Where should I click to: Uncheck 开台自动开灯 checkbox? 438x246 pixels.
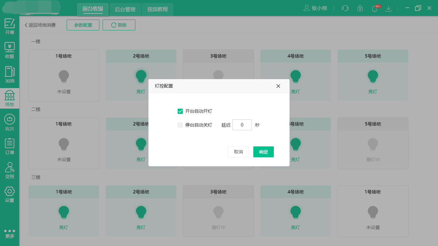tap(180, 111)
